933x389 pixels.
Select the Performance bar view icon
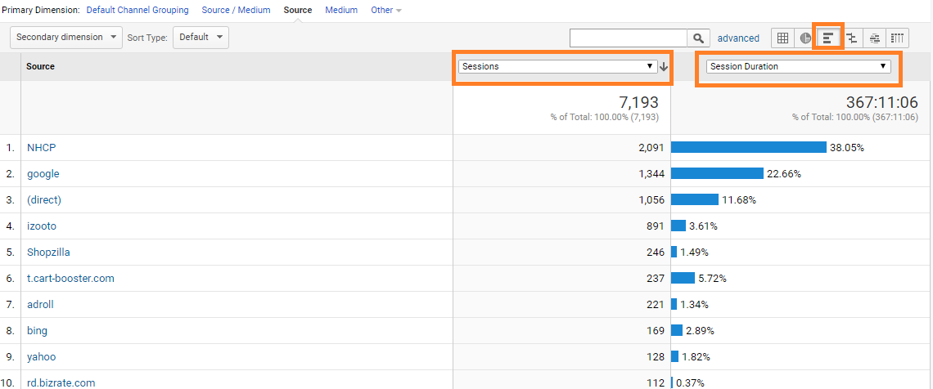pos(827,38)
